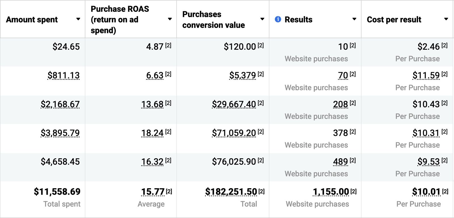Click the Cost per result header label
This screenshot has height=218, width=454.
pos(394,20)
